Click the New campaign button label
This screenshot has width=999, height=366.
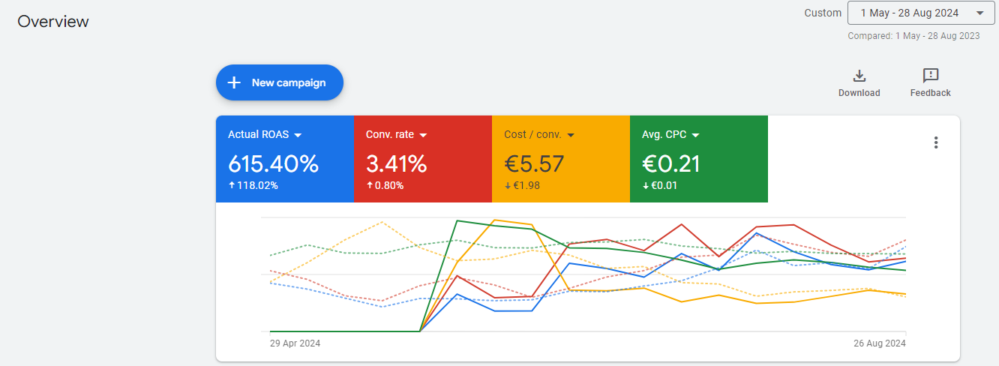[289, 82]
